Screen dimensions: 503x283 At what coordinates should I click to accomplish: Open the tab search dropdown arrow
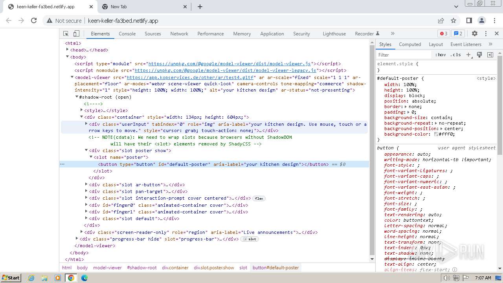click(456, 7)
